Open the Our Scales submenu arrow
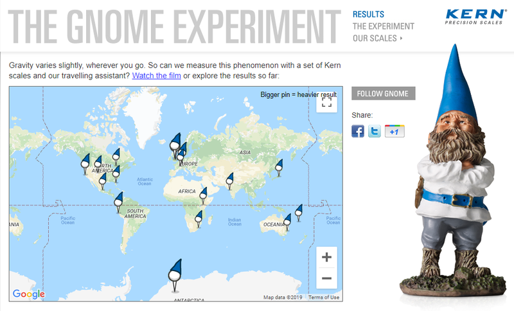Screen dimensions: 514x311 [401, 39]
